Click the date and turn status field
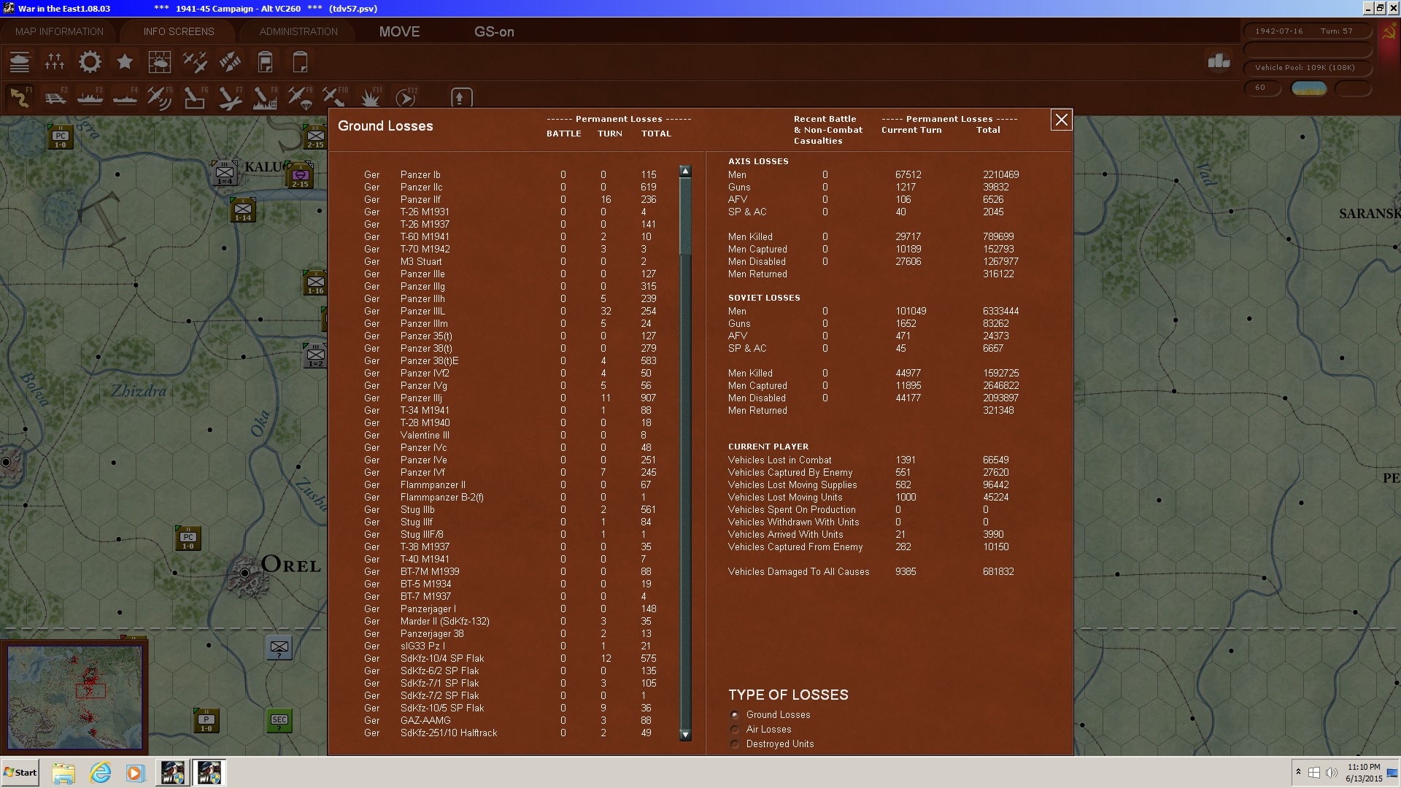Viewport: 1401px width, 788px height. click(x=1307, y=31)
